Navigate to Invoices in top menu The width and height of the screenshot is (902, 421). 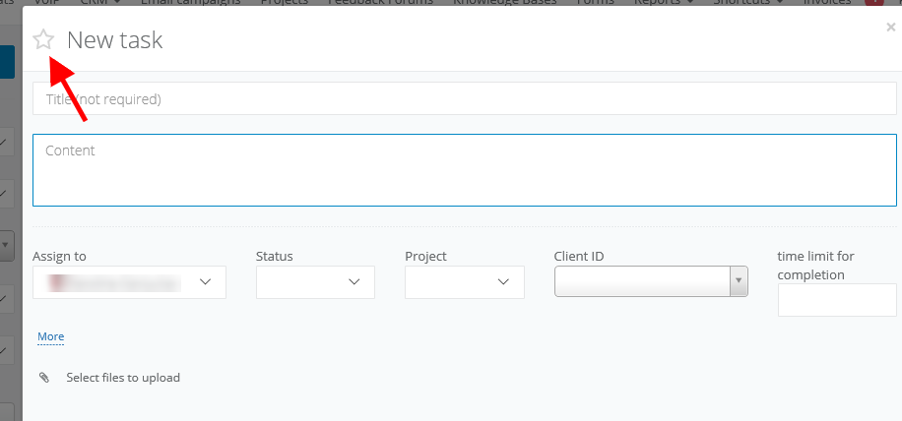tap(827, 3)
